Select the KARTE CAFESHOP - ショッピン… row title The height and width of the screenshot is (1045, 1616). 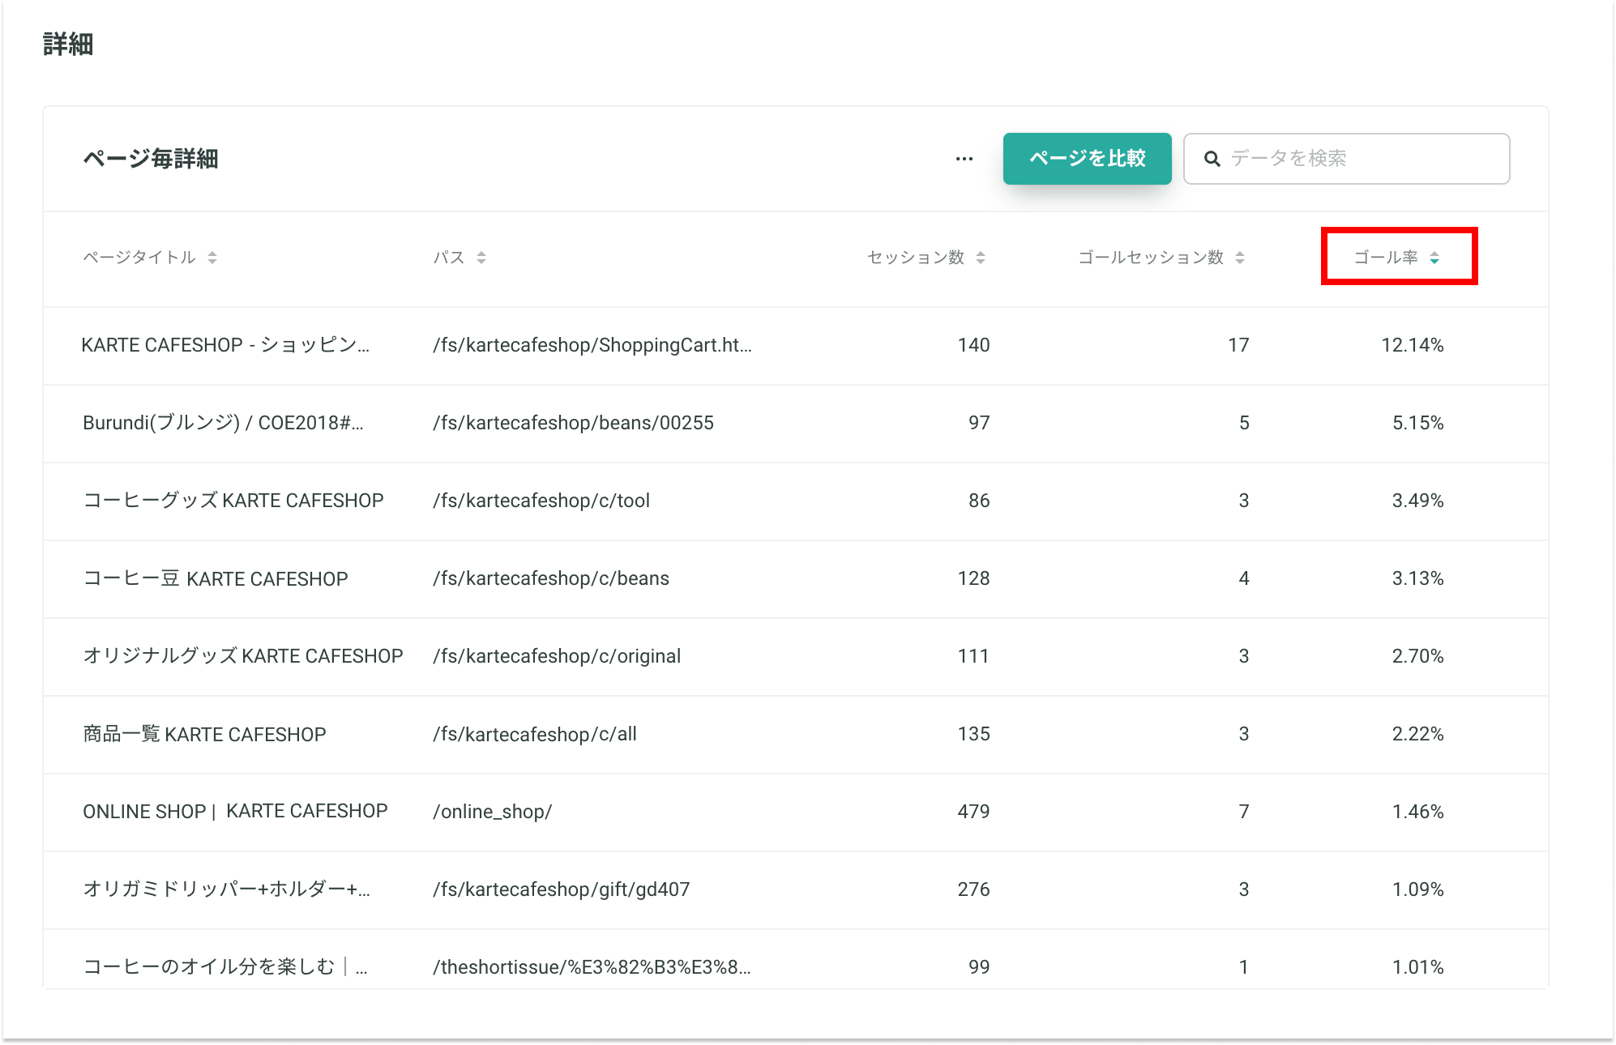pos(225,345)
